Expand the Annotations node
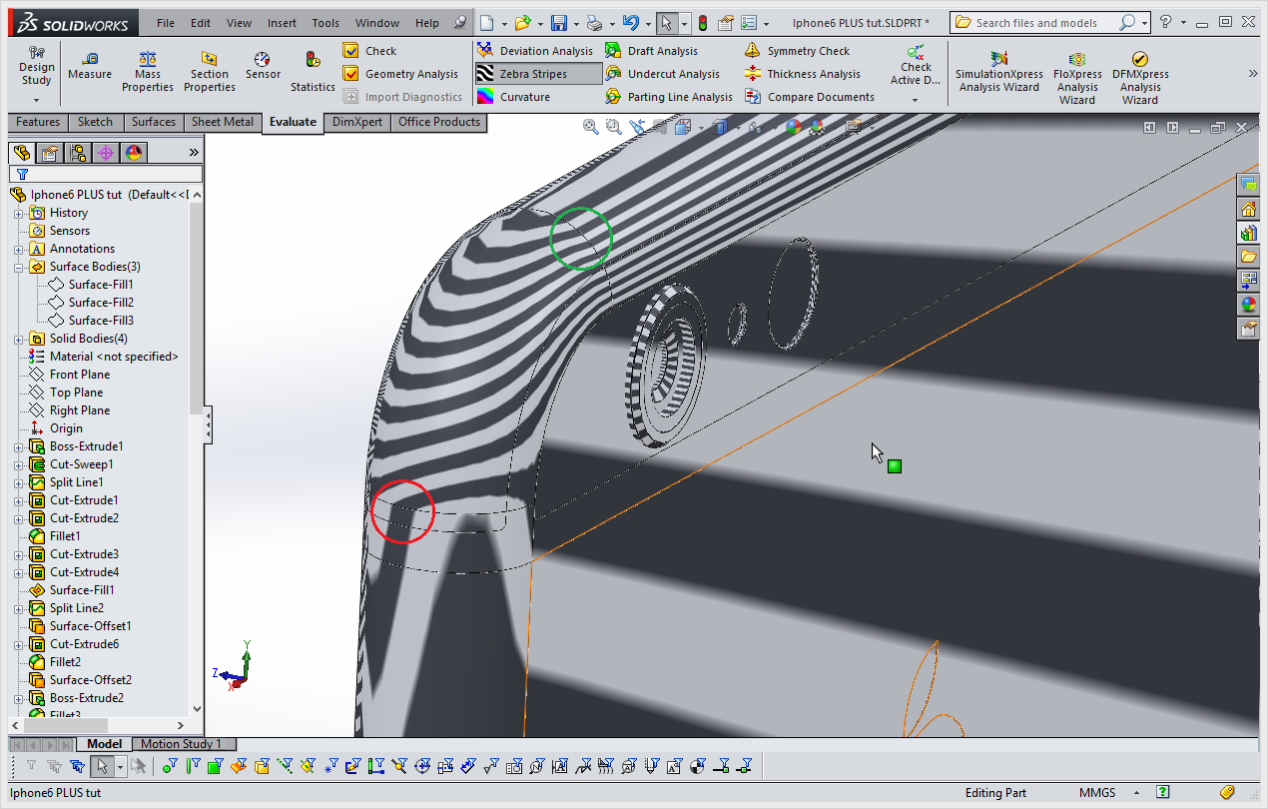The width and height of the screenshot is (1268, 809). click(18, 249)
